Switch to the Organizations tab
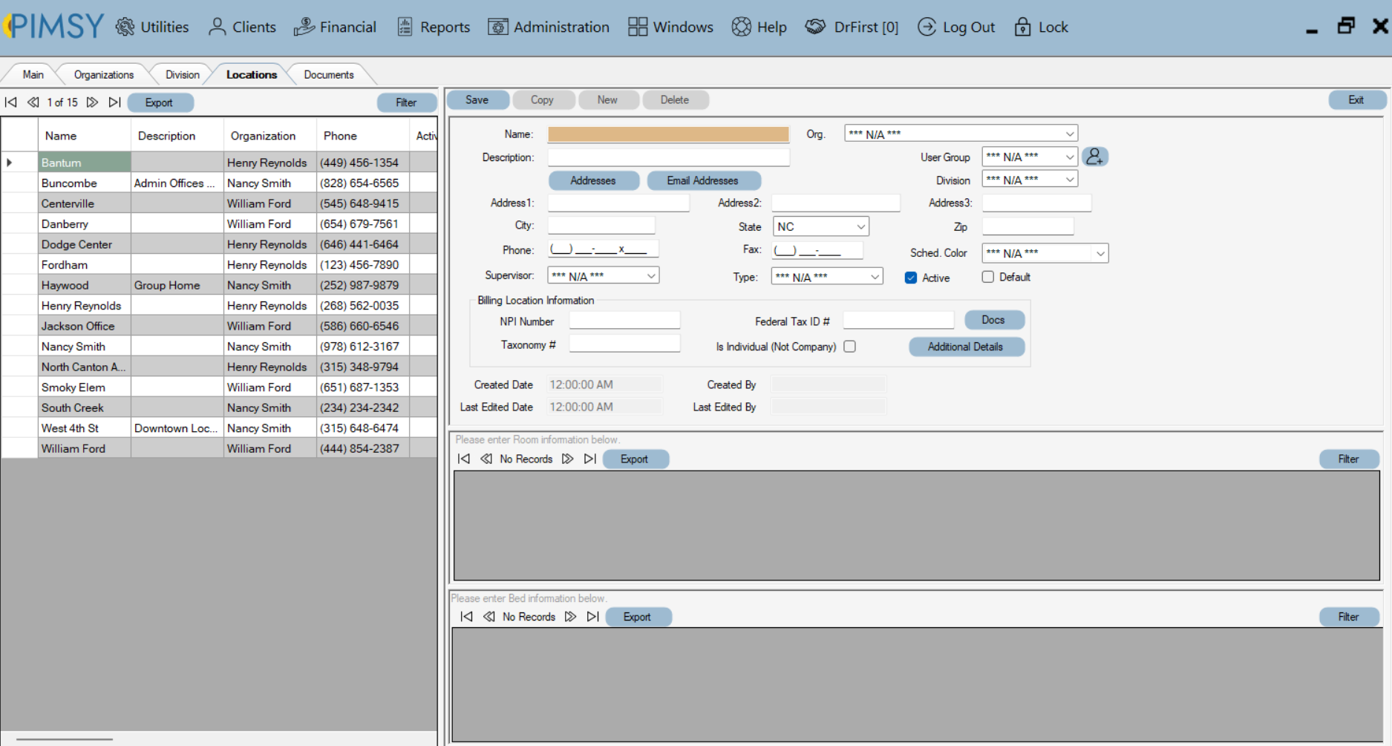The image size is (1392, 746). pos(103,74)
